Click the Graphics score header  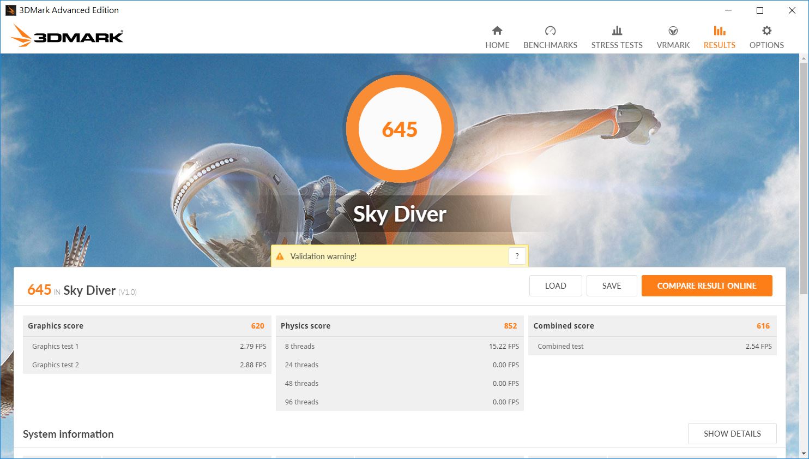(147, 326)
